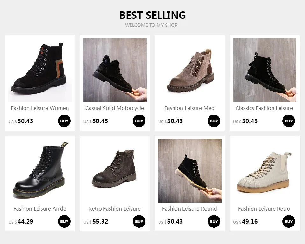
Task: Open the black suede boot with orange stripe image
Action: tap(40, 70)
